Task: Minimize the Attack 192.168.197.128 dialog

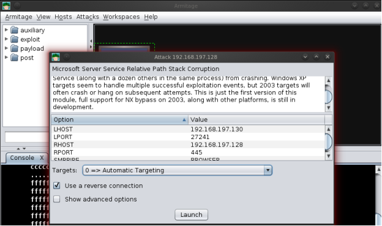Action: [x=305, y=57]
